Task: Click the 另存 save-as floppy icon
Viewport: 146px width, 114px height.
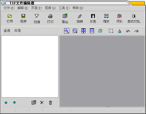Action: (x=23, y=16)
